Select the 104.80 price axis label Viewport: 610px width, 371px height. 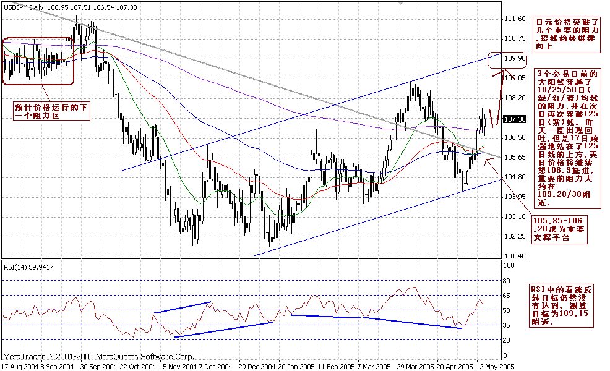pos(515,177)
